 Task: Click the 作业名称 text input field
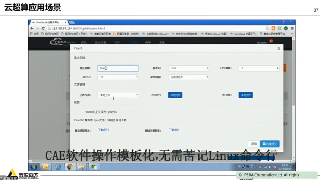click(118, 68)
